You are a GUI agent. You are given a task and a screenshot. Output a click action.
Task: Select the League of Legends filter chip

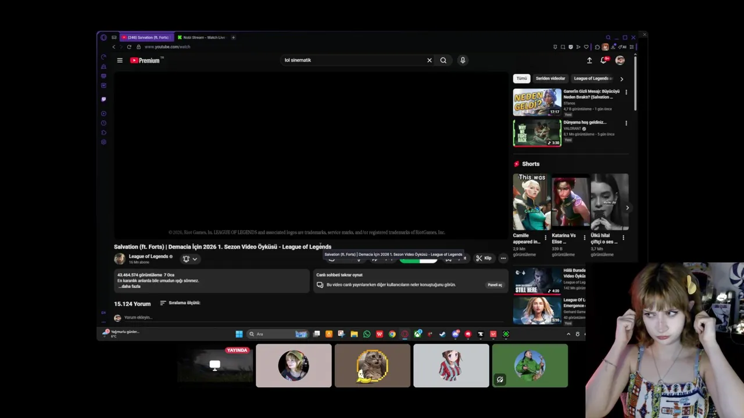click(593, 78)
